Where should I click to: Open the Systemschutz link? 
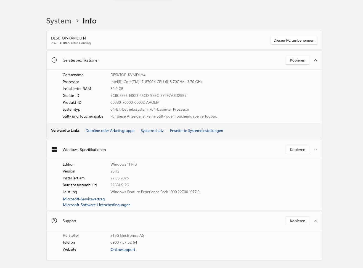click(x=152, y=131)
